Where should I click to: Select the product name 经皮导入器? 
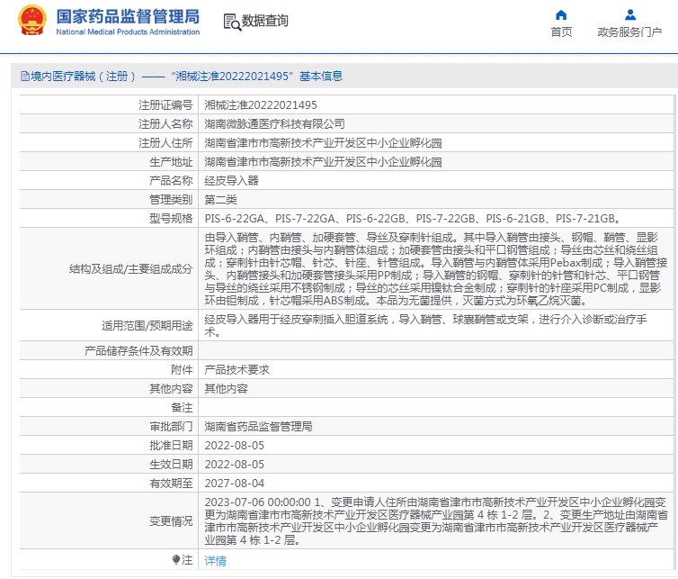click(231, 181)
